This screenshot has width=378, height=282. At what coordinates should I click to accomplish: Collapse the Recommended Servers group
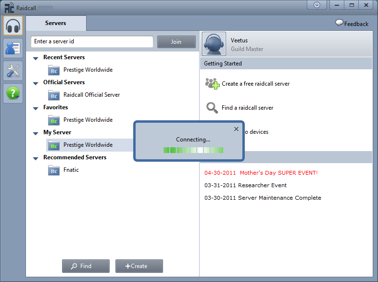(36, 158)
